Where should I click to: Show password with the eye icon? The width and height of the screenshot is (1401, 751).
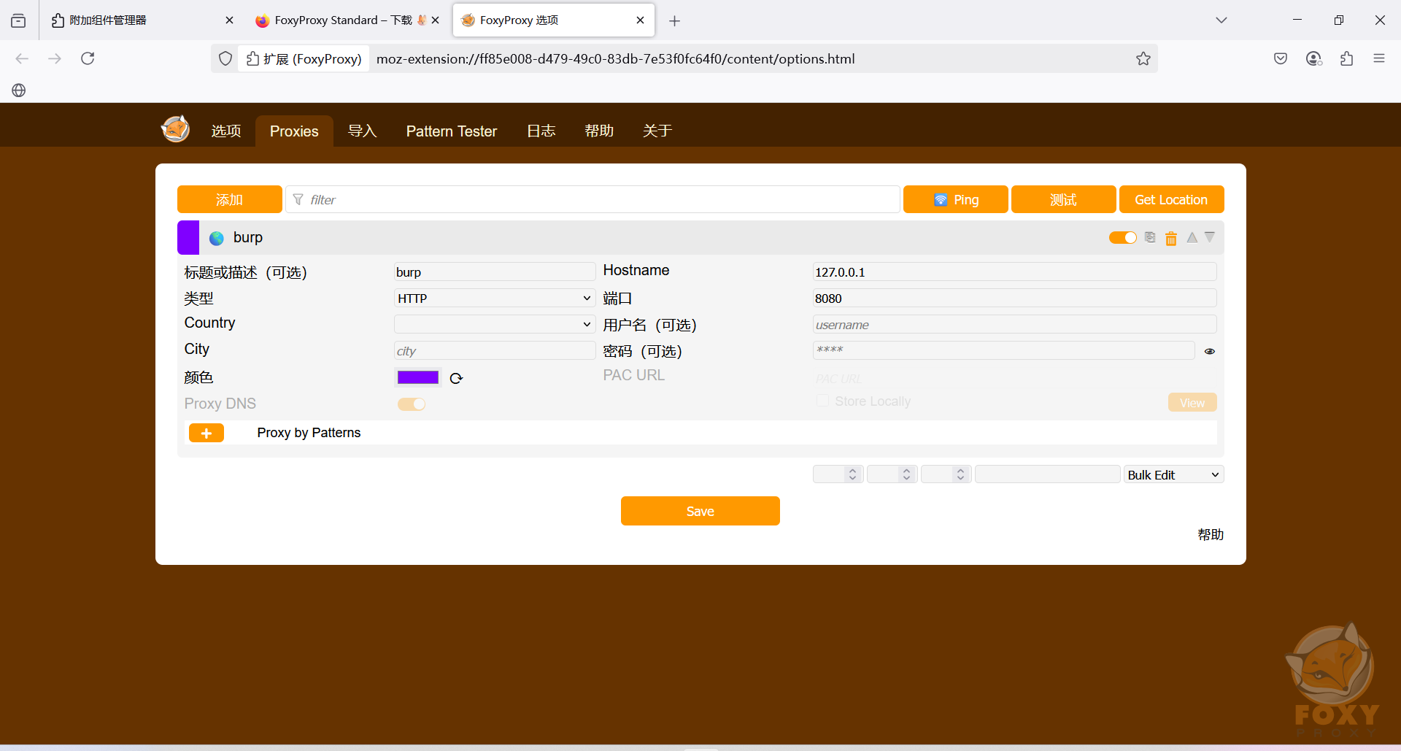click(1210, 351)
